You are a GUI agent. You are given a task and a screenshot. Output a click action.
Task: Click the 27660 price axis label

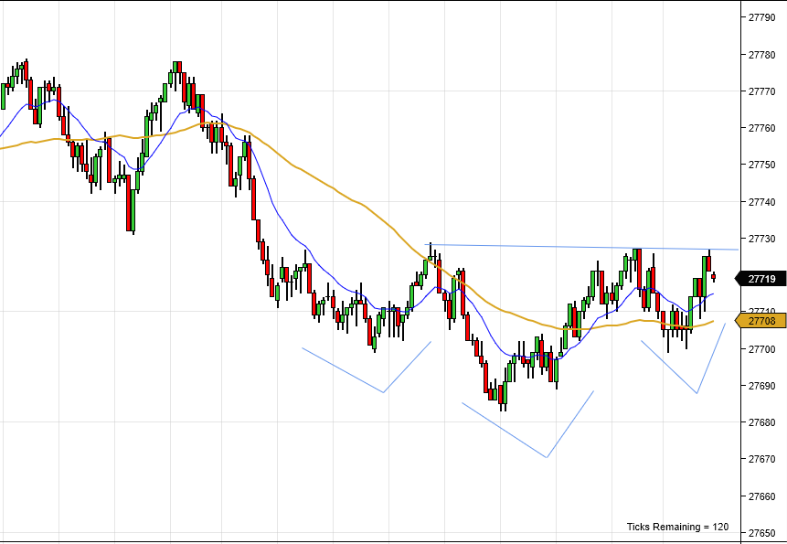(761, 496)
